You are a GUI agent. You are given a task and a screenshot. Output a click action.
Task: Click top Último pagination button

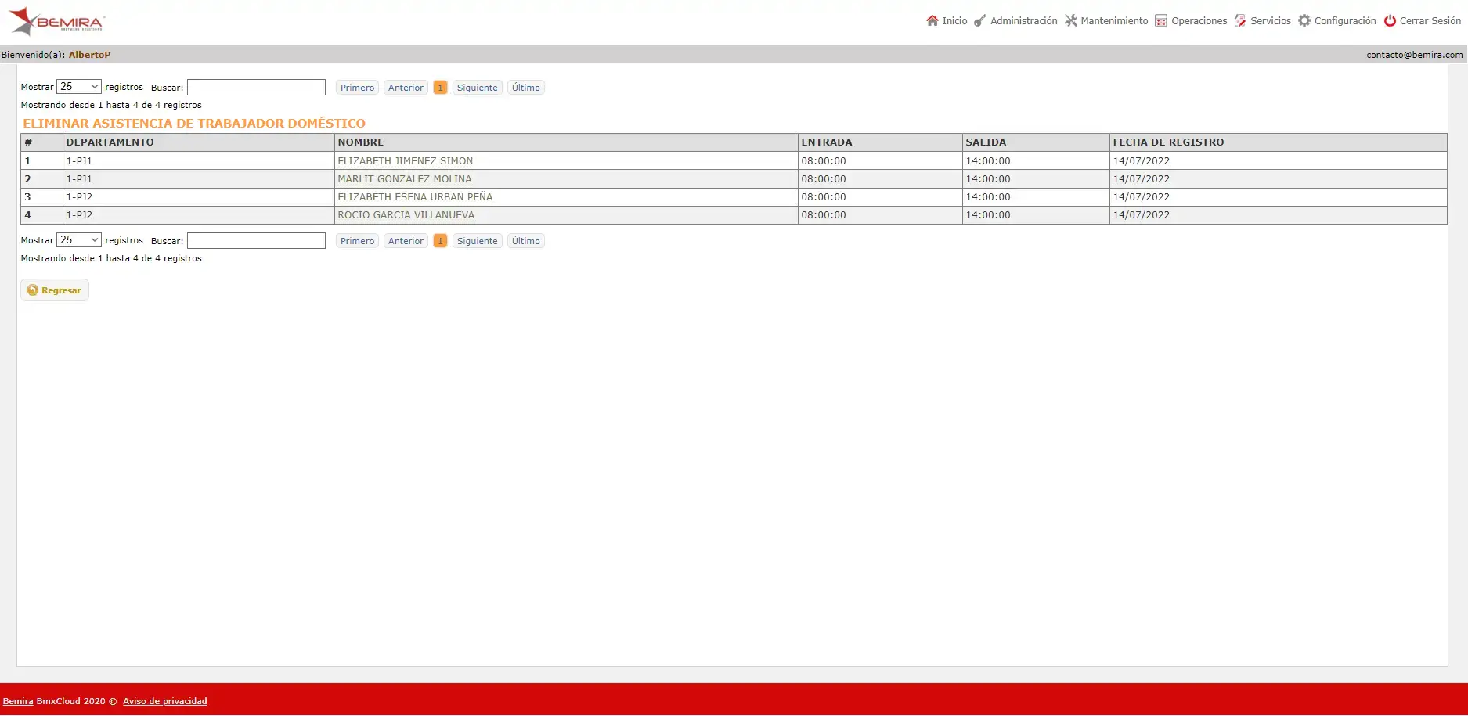[x=525, y=88]
